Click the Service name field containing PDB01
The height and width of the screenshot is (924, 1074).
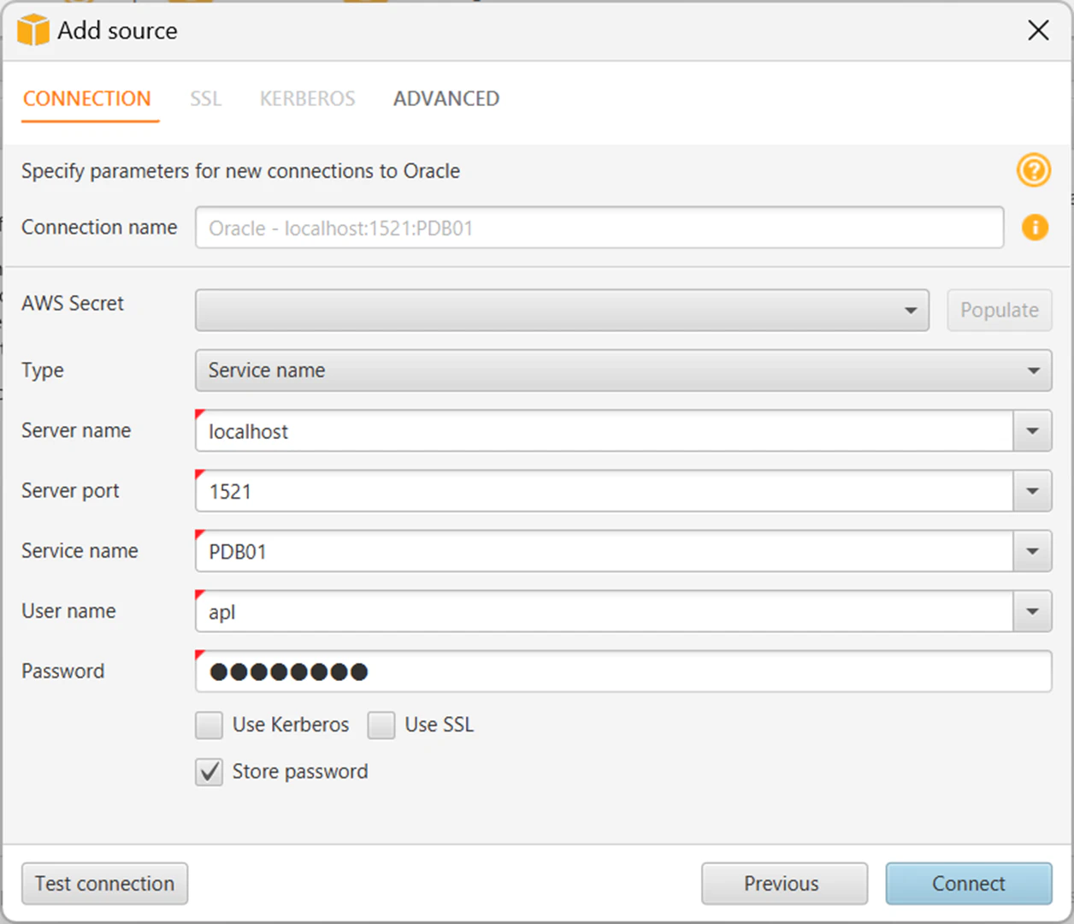605,551
